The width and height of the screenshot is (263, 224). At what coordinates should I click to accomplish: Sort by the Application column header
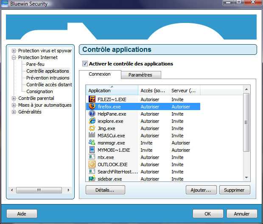click(x=112, y=91)
